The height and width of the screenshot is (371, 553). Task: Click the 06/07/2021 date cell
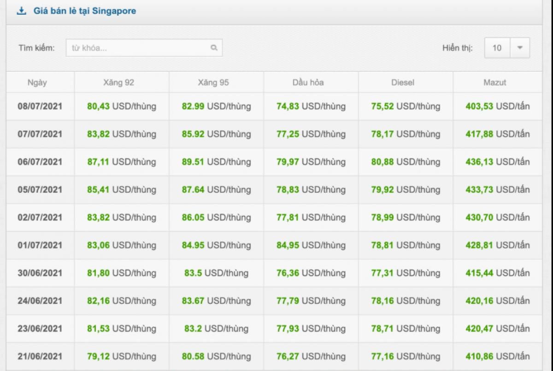[40, 162]
